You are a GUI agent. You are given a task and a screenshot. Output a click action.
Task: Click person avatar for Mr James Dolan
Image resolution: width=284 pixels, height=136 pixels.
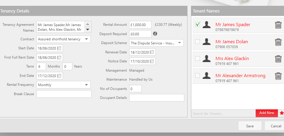point(206,41)
